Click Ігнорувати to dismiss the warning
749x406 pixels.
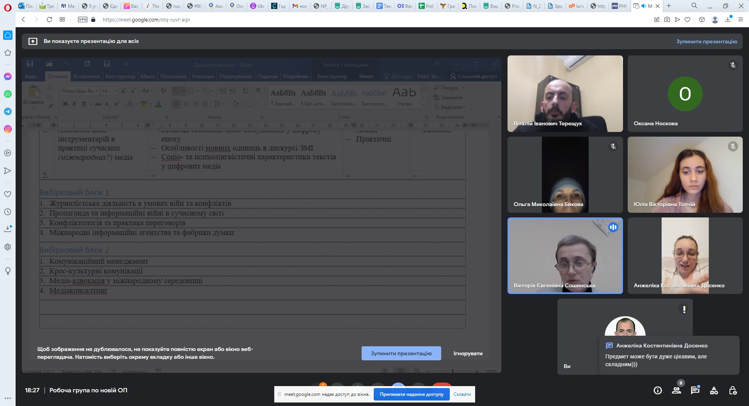[468, 353]
